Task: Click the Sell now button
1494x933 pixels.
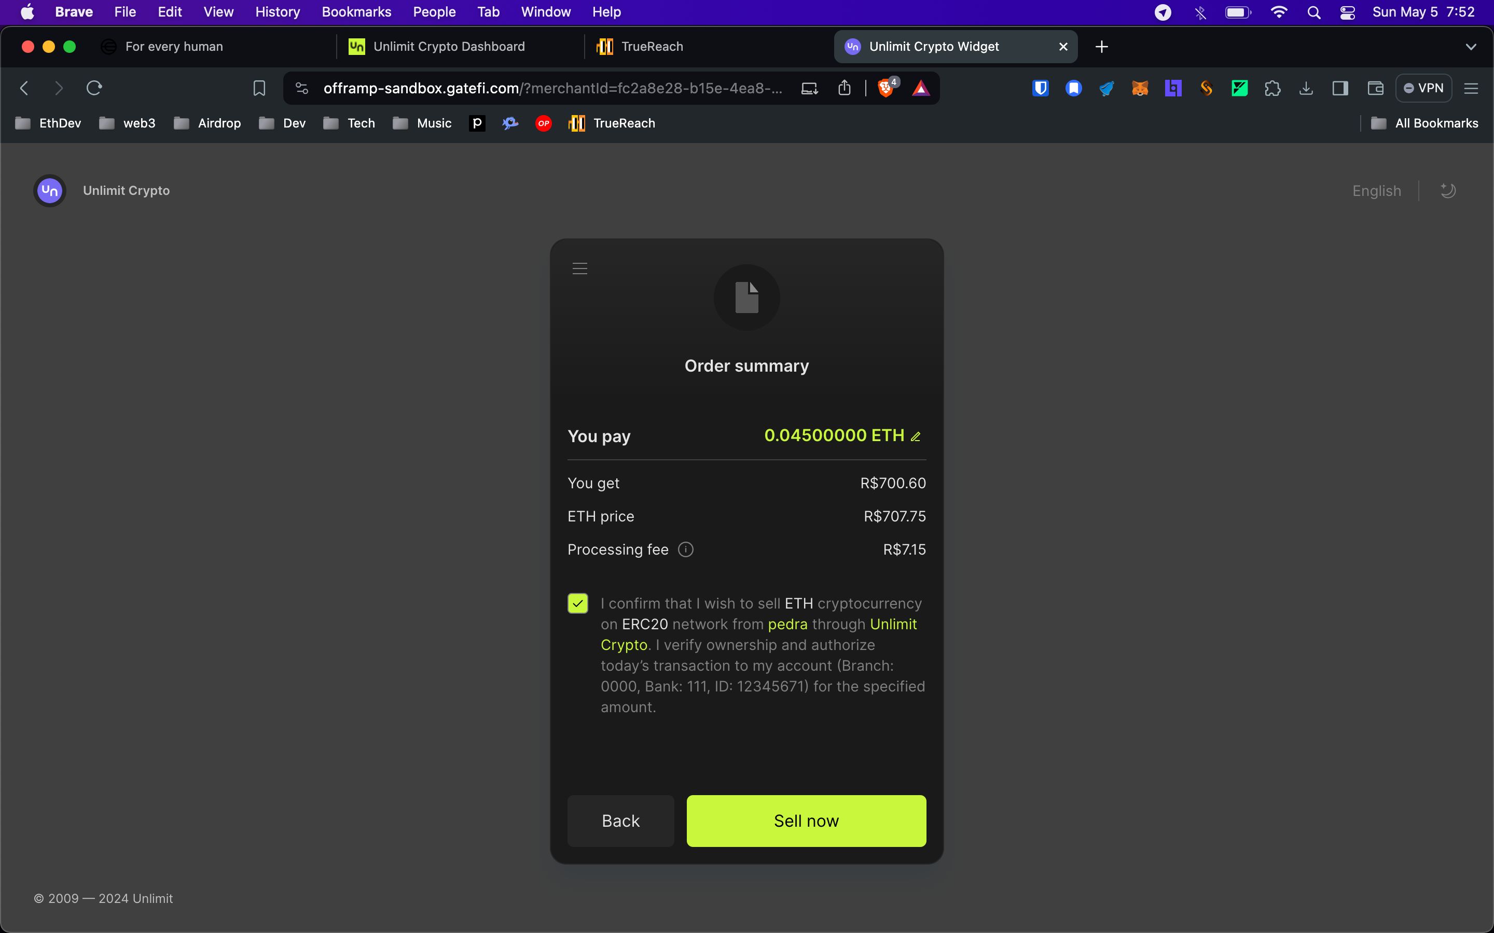Action: (806, 821)
